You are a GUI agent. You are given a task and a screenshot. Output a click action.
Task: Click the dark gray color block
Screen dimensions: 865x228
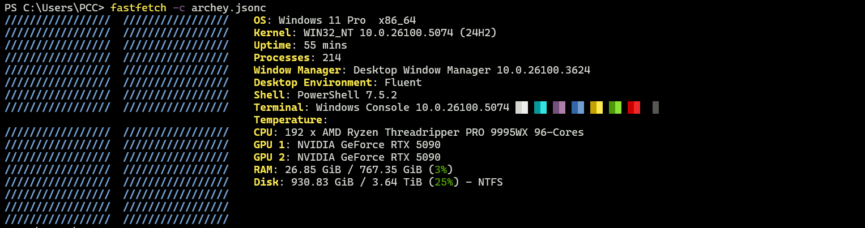point(655,107)
